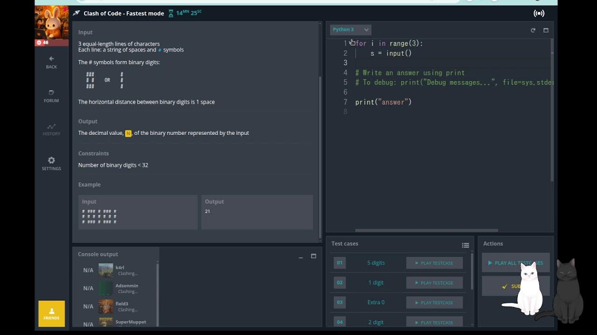The height and width of the screenshot is (335, 597).
Task: Click test case number 01 badge
Action: point(340,263)
